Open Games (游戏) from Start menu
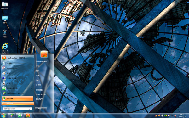 point(38,80)
